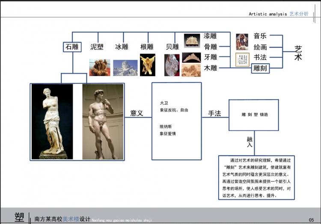Select the calligraphy thumbnail
The image size is (321, 224).
click(x=242, y=59)
